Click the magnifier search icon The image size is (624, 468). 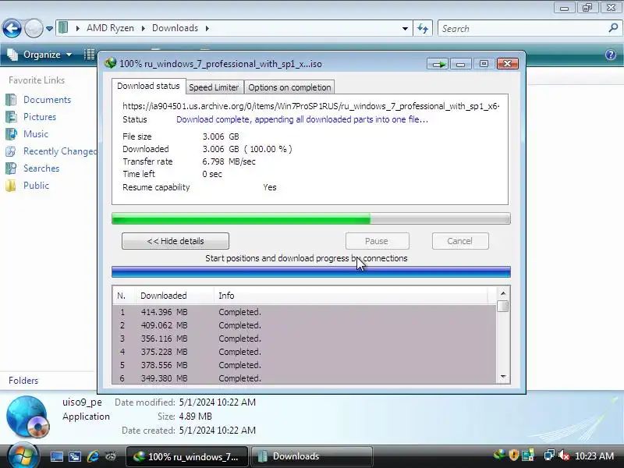(x=613, y=28)
